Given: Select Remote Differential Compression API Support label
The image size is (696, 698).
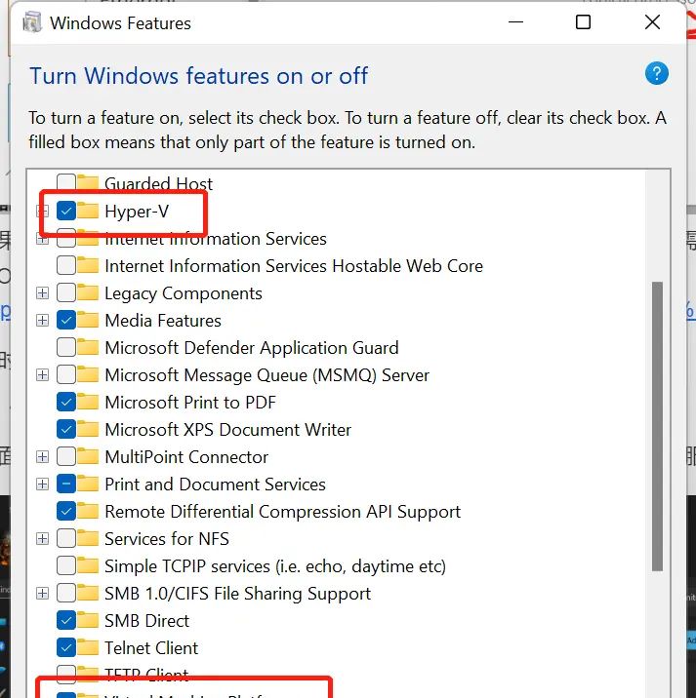Looking at the screenshot, I should pos(283,512).
